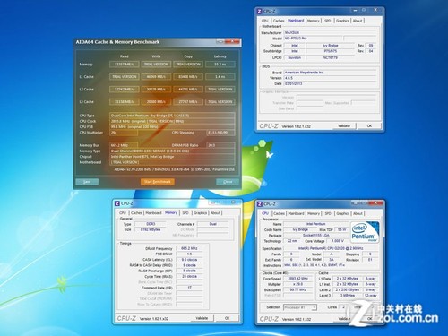Image resolution: width=448 pixels, height=336 pixels.
Task: Switch to CPU tab in Mainboard window
Action: [265, 21]
